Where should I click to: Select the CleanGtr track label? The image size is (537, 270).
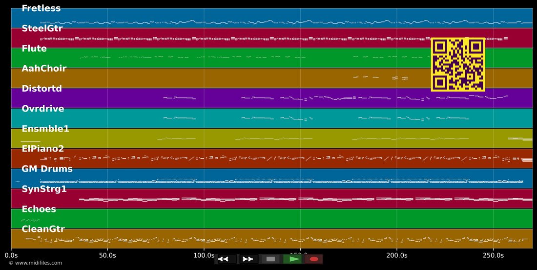pyautogui.click(x=43, y=229)
